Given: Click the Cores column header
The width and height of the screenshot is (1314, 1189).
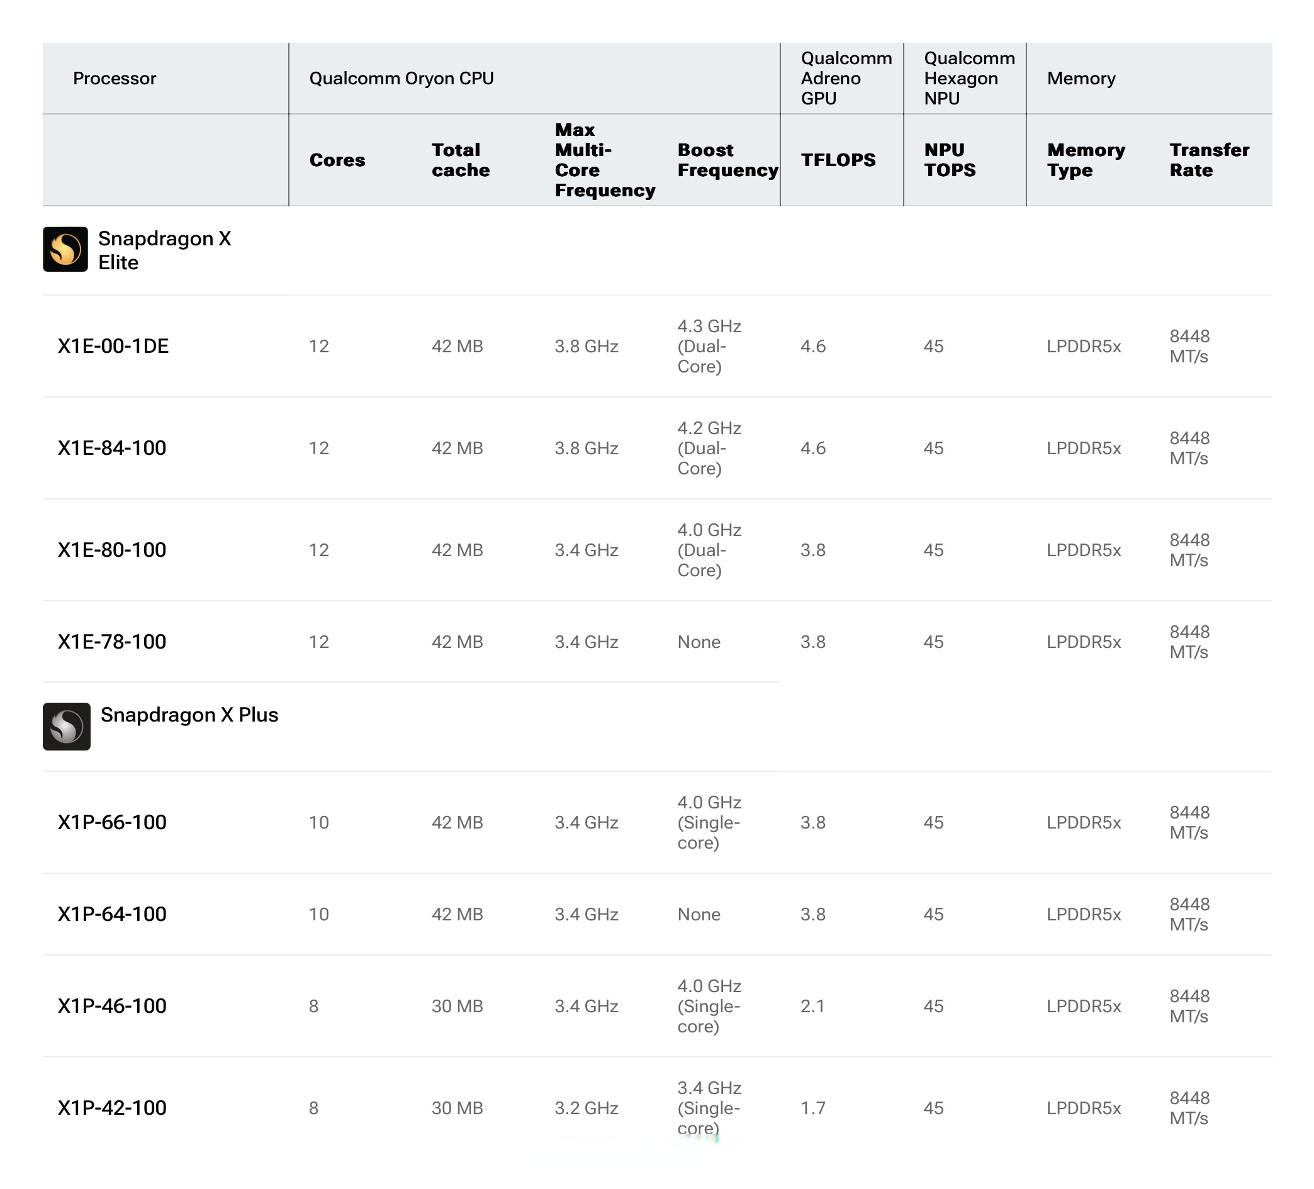Looking at the screenshot, I should 337,160.
